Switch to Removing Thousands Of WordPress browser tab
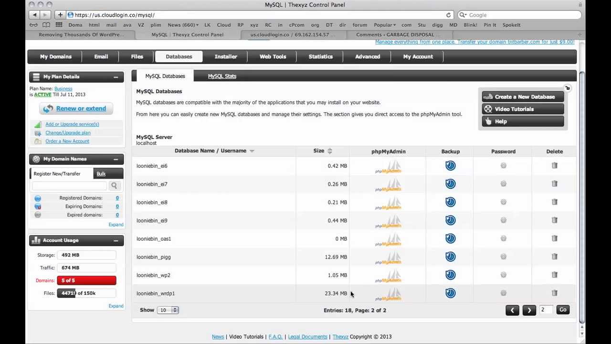 (x=81, y=34)
